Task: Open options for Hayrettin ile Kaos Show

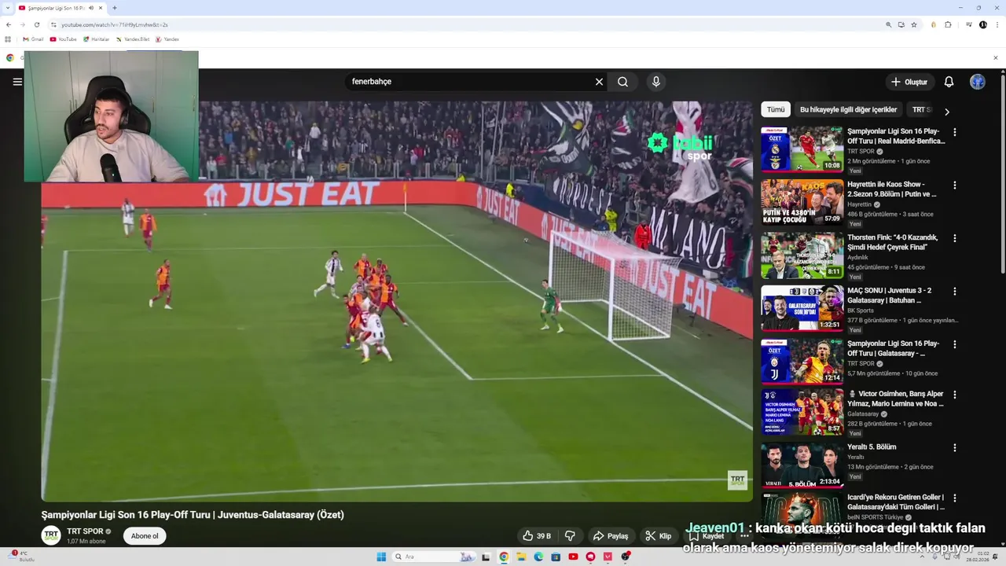Action: tap(955, 186)
